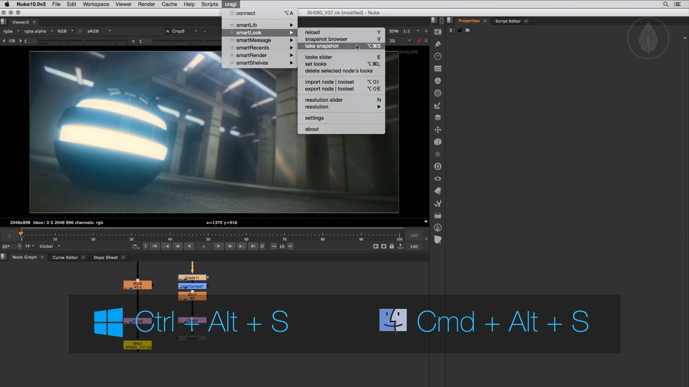Open the rgba.alpha channel dropdown

(x=38, y=31)
